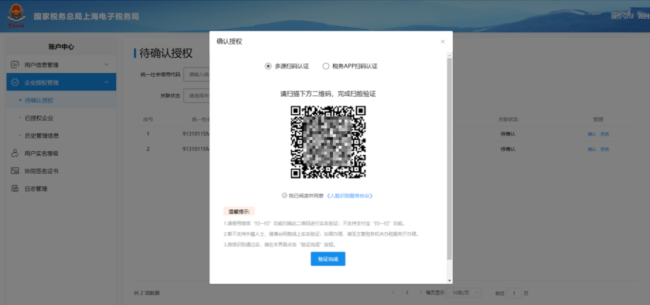This screenshot has height=305, width=650.
Task: Select 多源扫码认证 radio option
Action: [x=268, y=66]
